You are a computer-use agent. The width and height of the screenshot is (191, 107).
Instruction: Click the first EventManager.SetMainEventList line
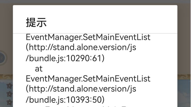click(x=88, y=37)
